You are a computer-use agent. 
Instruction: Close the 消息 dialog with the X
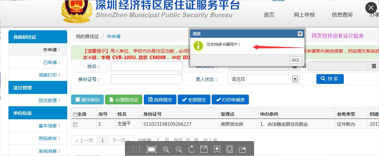pyautogui.click(x=300, y=33)
